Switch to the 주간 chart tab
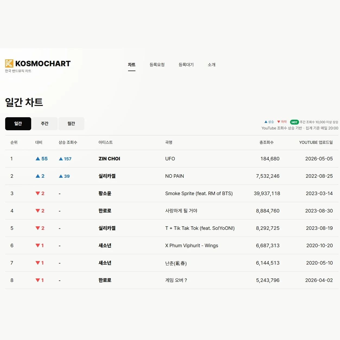Screen dimensions: 340x340 tap(45, 124)
